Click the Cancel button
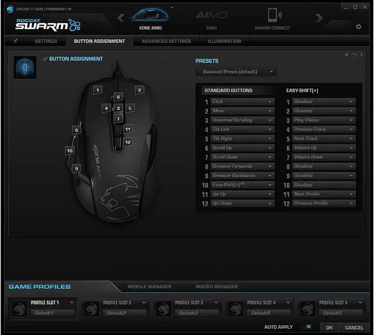 tap(354, 327)
